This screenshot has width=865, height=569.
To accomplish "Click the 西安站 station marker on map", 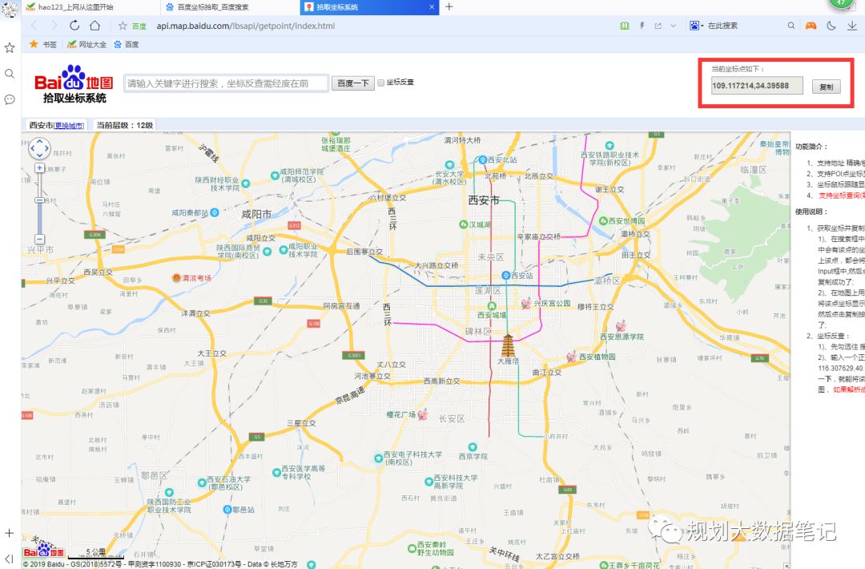I will tap(506, 275).
